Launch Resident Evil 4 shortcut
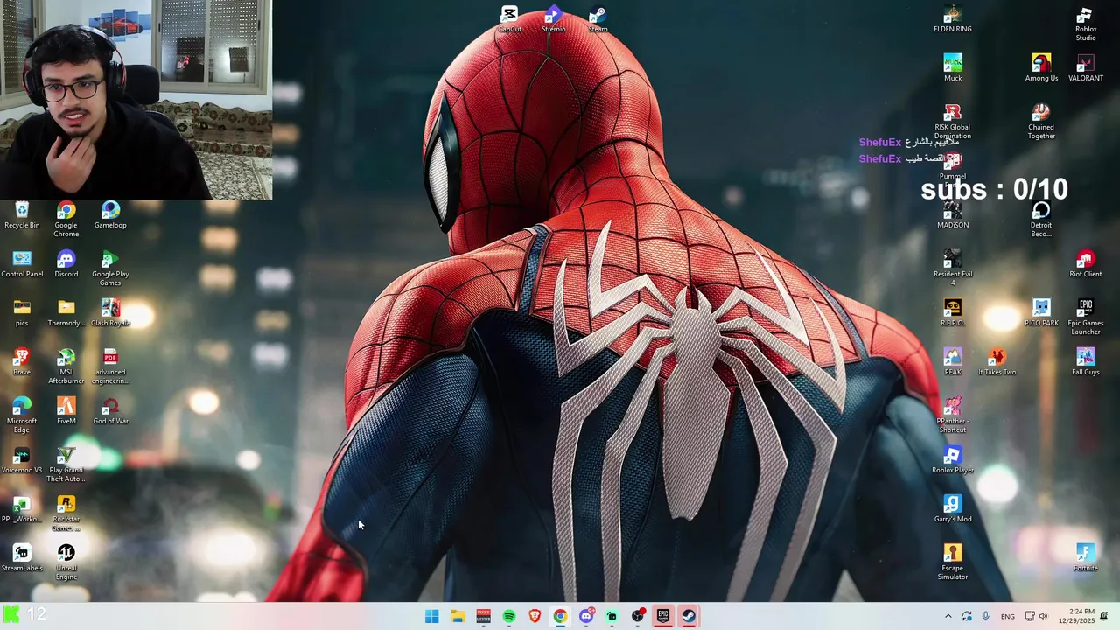This screenshot has width=1120, height=630. (953, 269)
